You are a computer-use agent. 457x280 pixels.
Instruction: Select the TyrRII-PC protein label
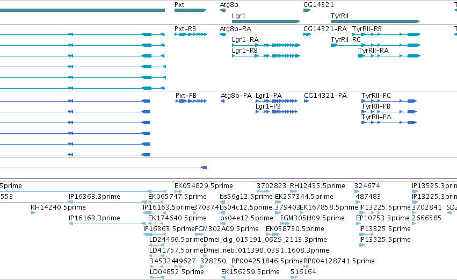tap(376, 96)
